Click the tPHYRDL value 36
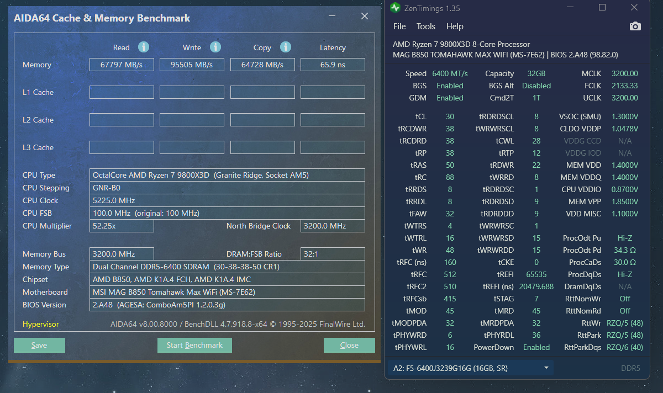663x393 pixels. point(536,335)
